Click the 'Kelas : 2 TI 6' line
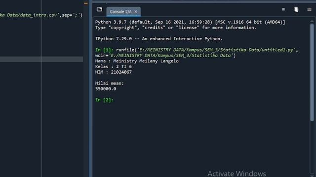The height and width of the screenshot is (177, 316). coord(114,66)
